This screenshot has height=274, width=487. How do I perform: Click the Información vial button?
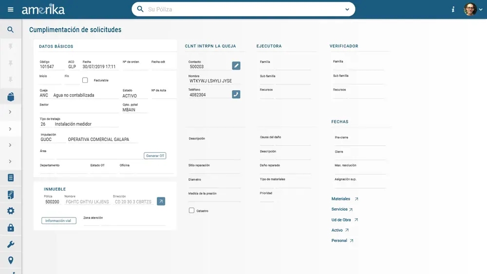click(x=59, y=220)
